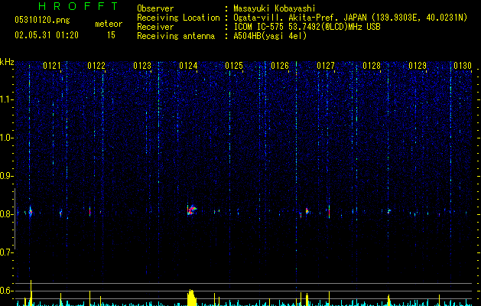Click the Receiver ICOM IC-575 value
This screenshot has width=481, height=306.
pyautogui.click(x=307, y=27)
